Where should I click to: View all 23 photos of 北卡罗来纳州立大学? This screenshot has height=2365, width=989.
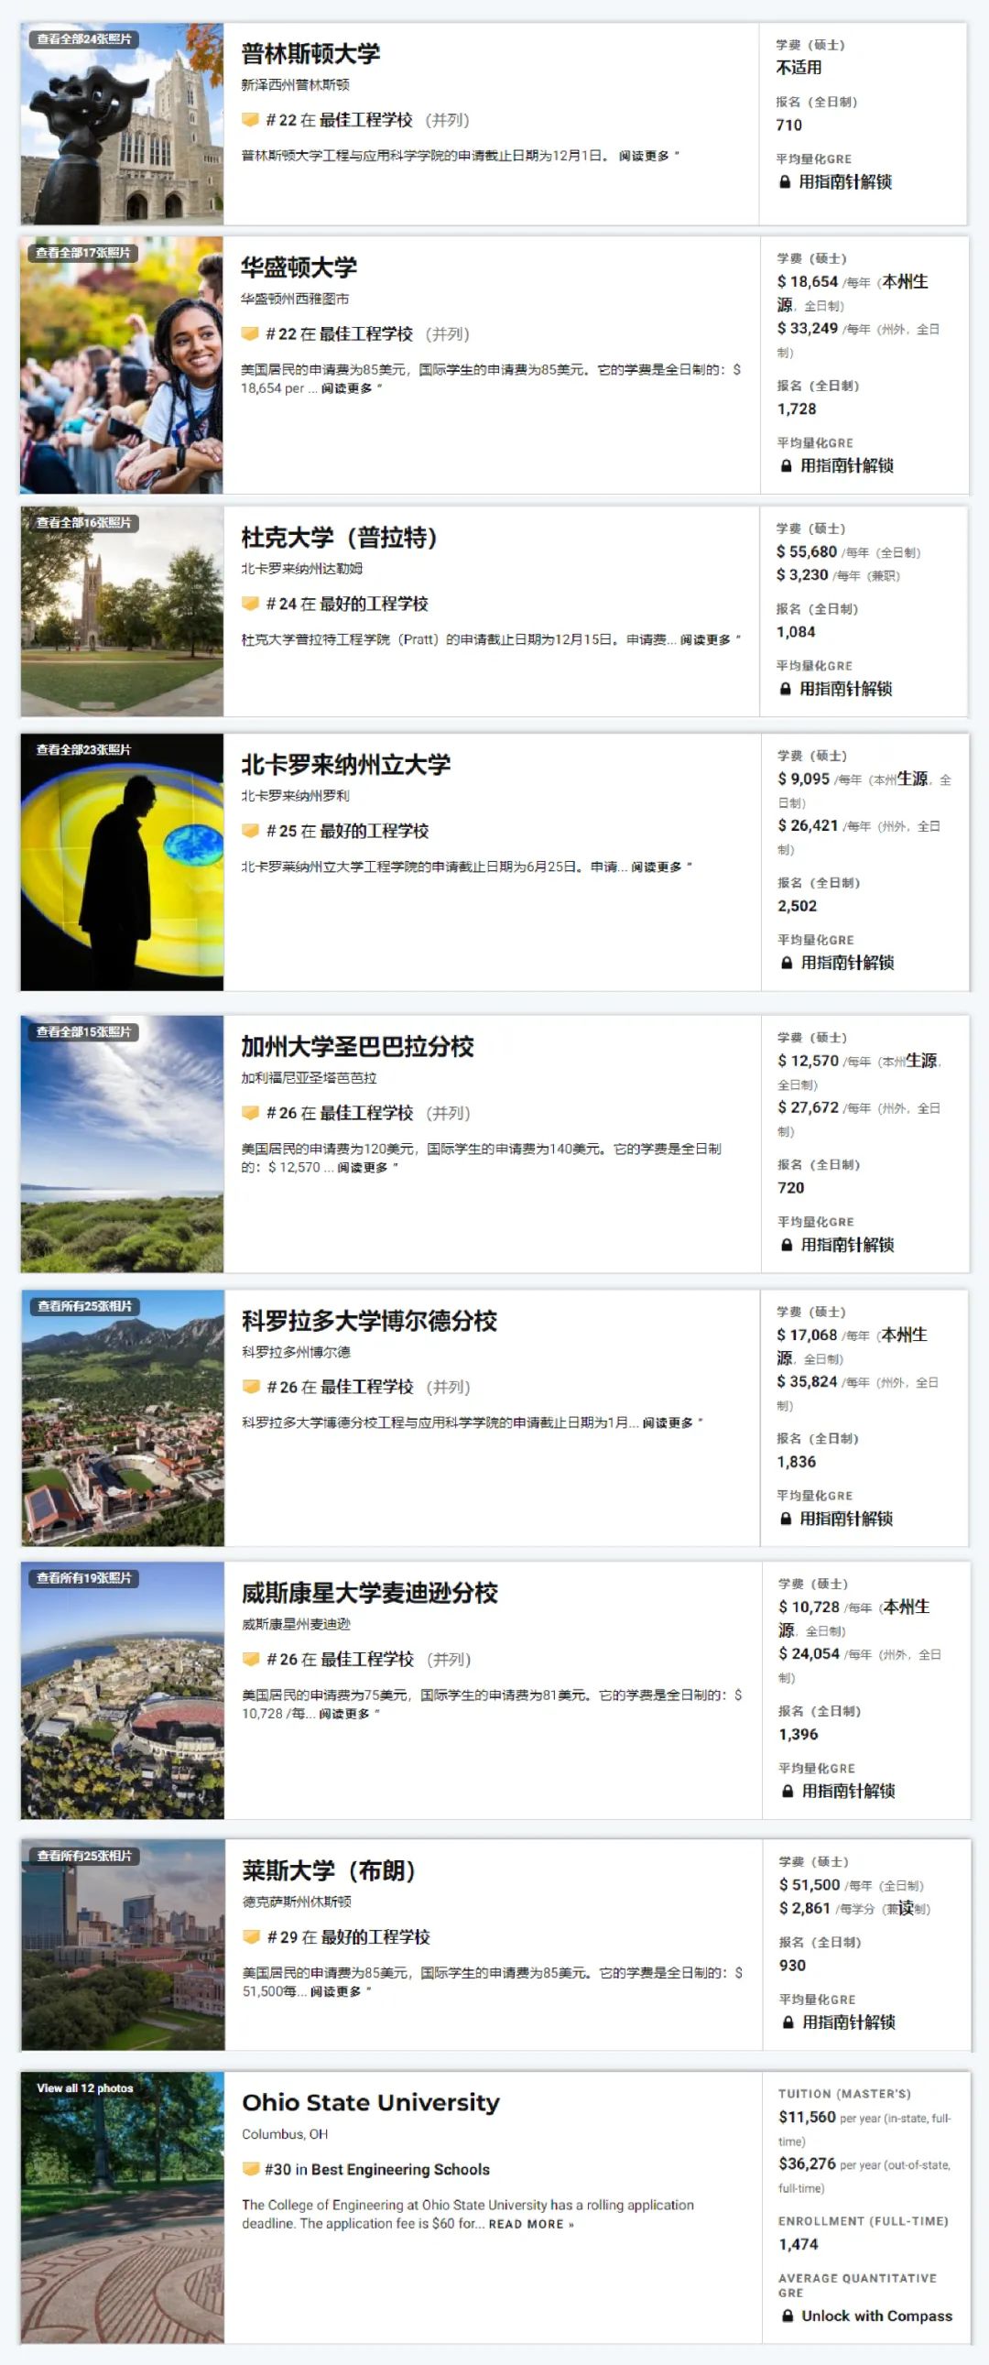(83, 750)
